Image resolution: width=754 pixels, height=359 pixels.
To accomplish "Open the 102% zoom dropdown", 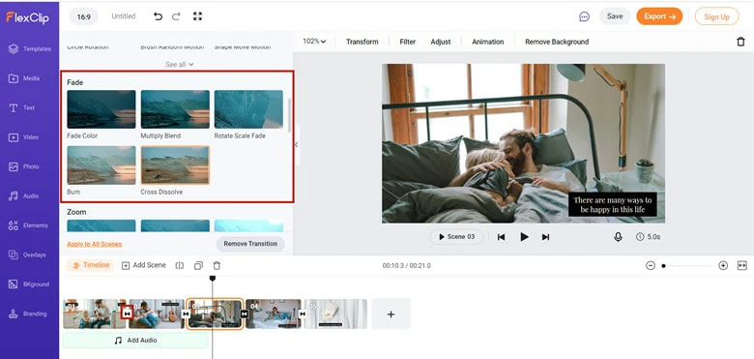I will 314,42.
